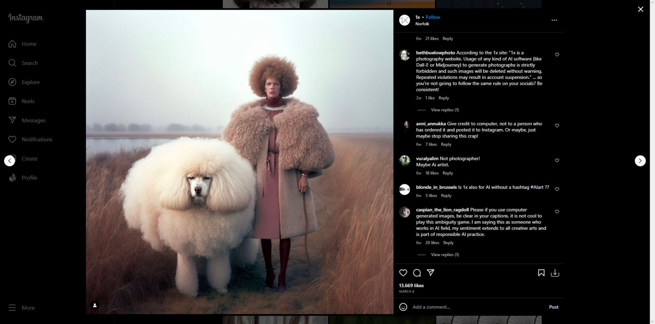
Task: Go to Home in sidebar
Action: [29, 44]
